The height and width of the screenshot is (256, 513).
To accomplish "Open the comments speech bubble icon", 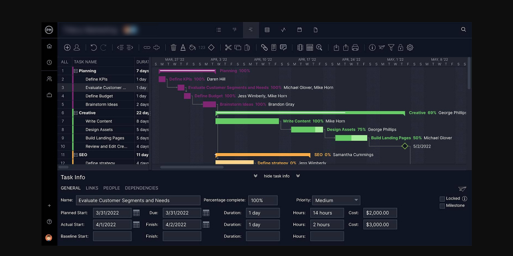I will pyautogui.click(x=283, y=48).
